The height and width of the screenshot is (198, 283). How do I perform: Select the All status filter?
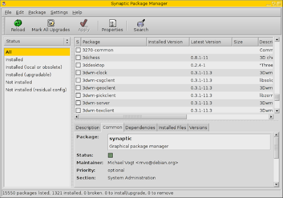pyautogui.click(x=37, y=52)
